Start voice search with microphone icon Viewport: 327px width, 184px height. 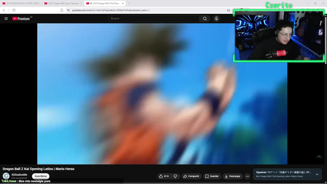click(x=216, y=19)
